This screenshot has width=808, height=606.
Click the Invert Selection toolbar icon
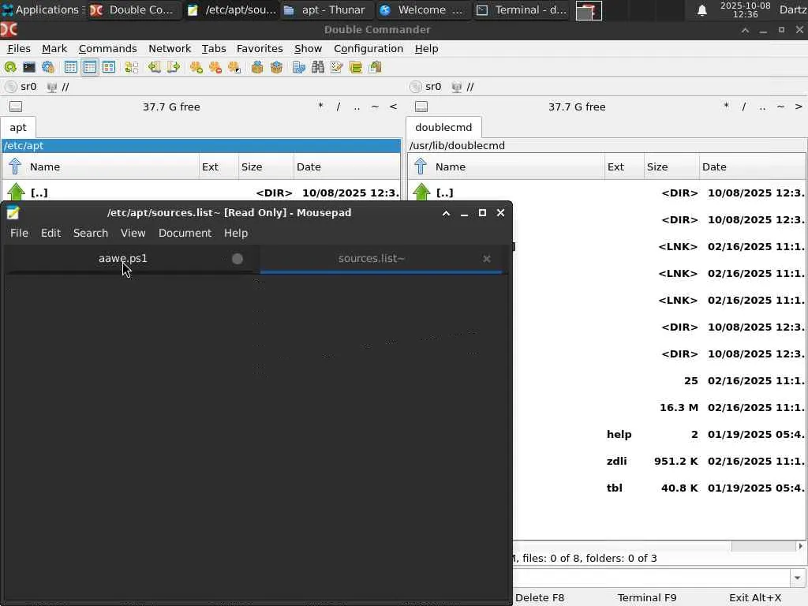pos(234,67)
